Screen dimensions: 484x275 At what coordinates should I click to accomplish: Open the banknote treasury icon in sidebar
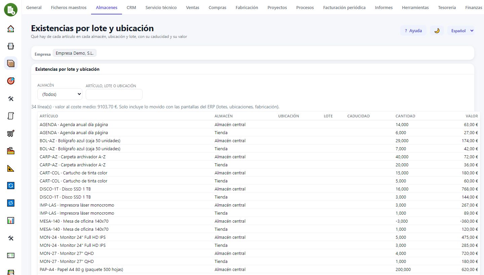(11, 256)
